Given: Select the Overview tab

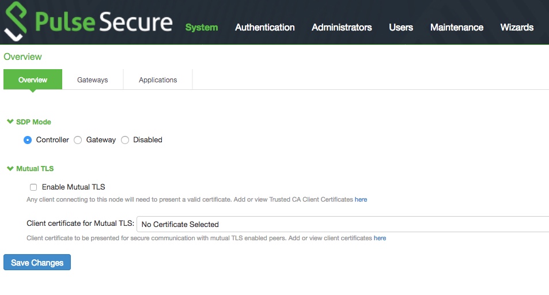Looking at the screenshot, I should [33, 80].
